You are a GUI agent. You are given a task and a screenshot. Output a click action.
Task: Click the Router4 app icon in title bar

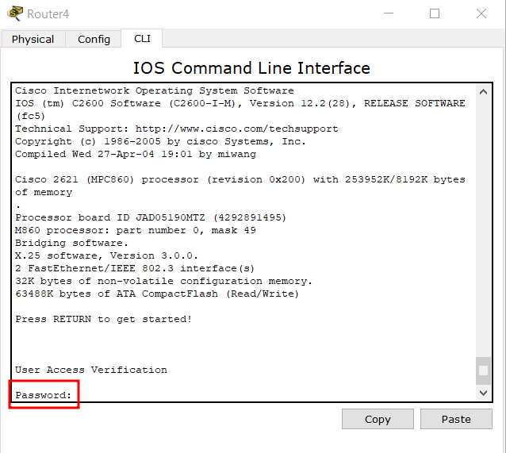point(15,13)
